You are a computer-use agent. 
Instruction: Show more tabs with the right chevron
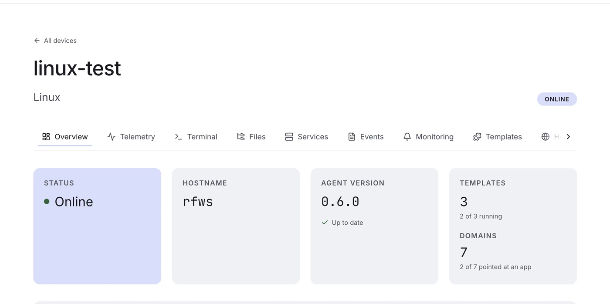[x=568, y=137]
